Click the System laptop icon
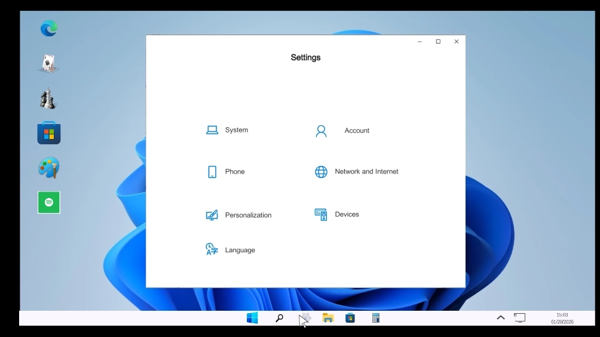The image size is (600, 337). (212, 130)
